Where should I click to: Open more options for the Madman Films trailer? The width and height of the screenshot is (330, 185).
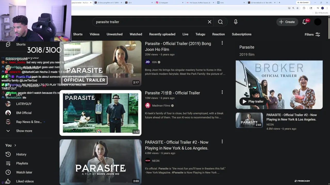point(222,92)
